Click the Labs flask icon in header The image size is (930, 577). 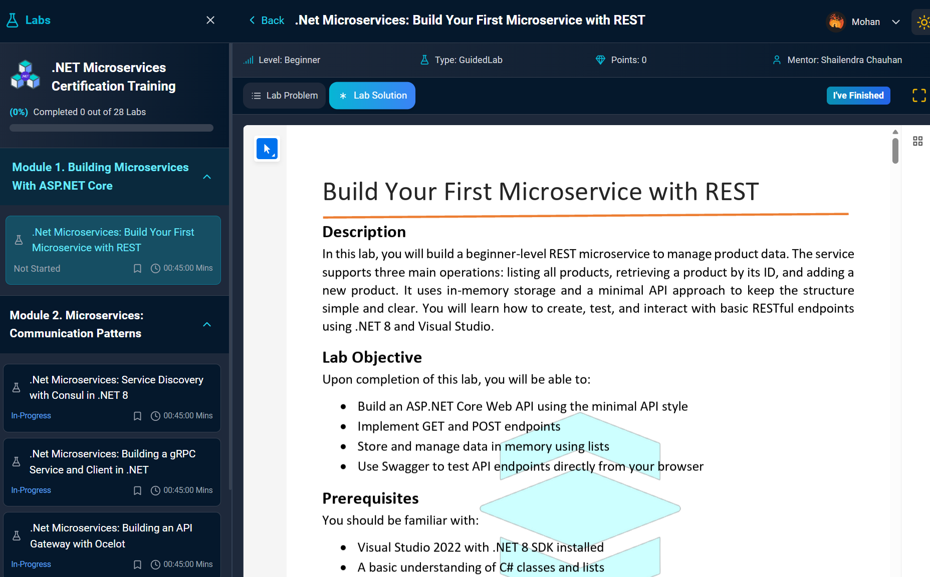click(13, 21)
